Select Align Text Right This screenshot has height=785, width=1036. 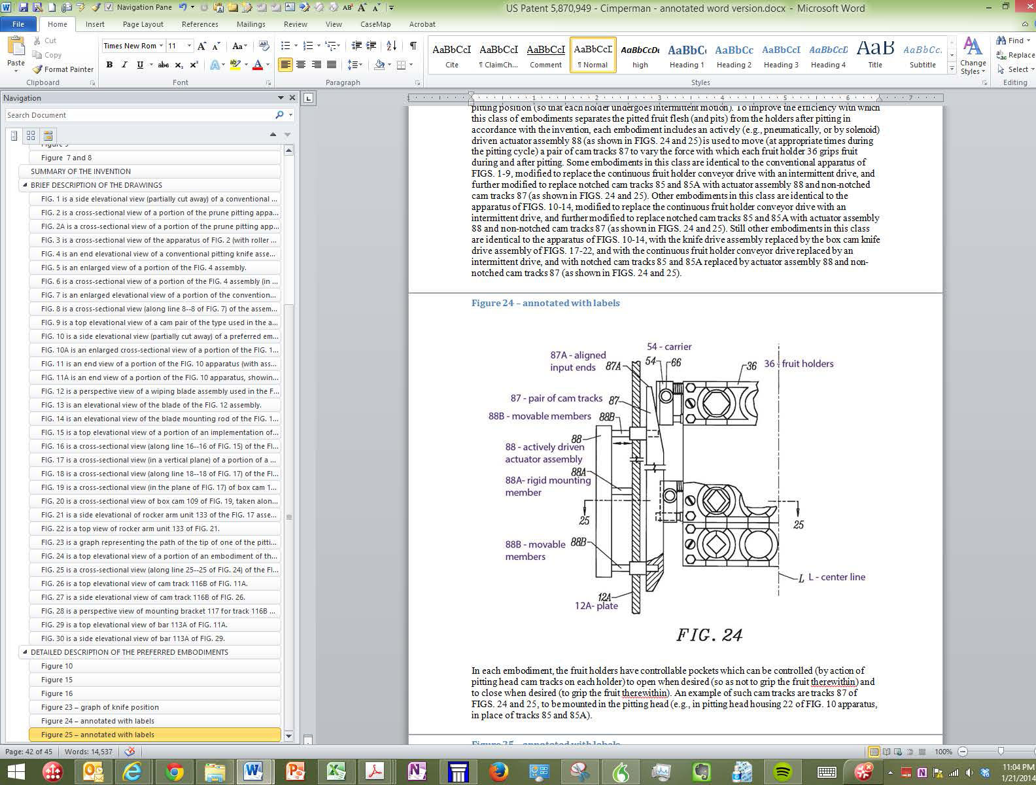(x=317, y=65)
